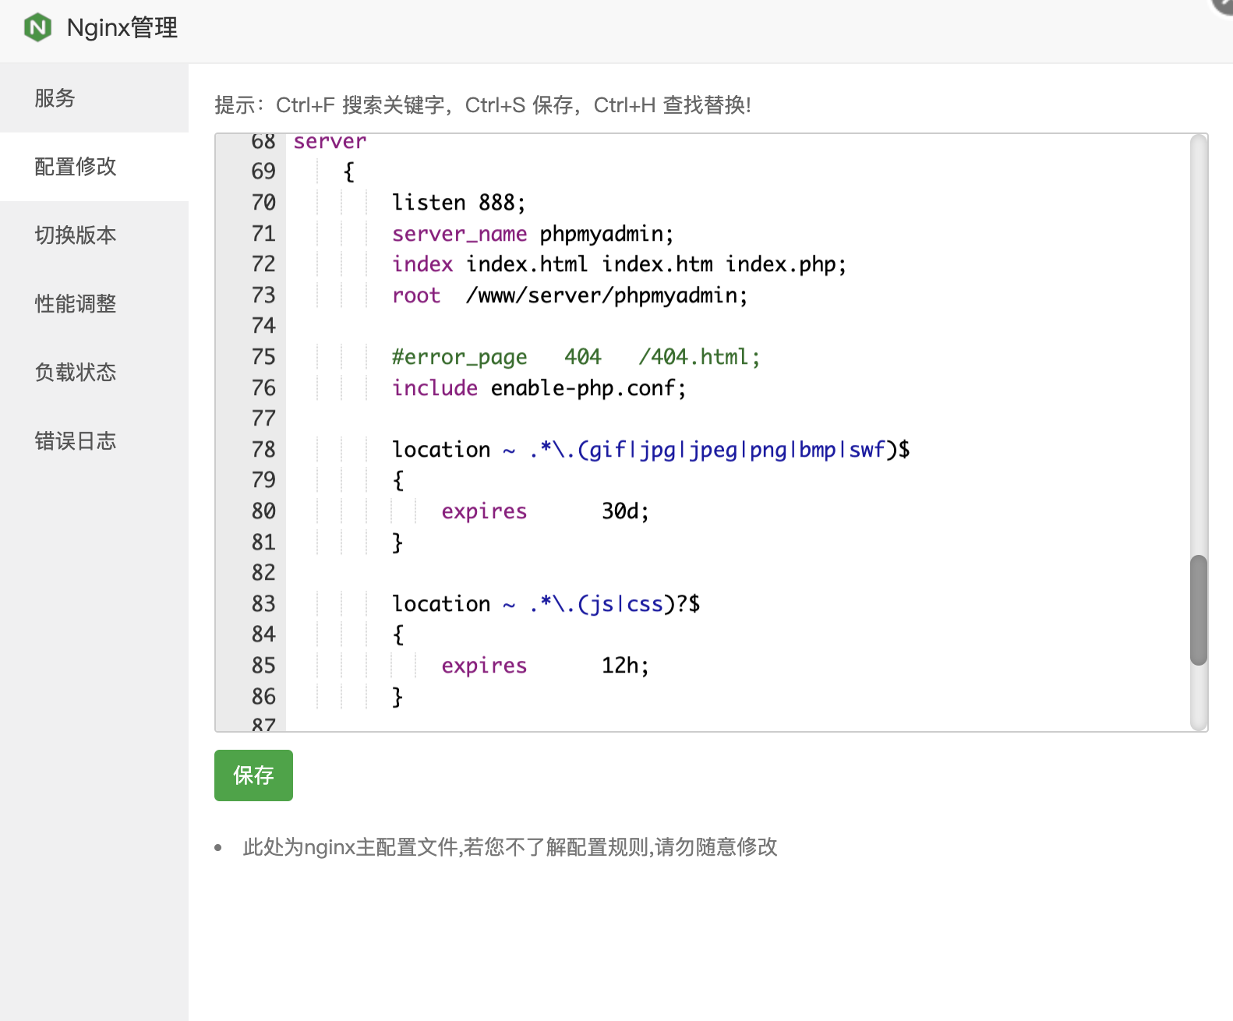Click the Ctrl+F shortcut hint text
This screenshot has height=1021, width=1233.
(x=306, y=105)
